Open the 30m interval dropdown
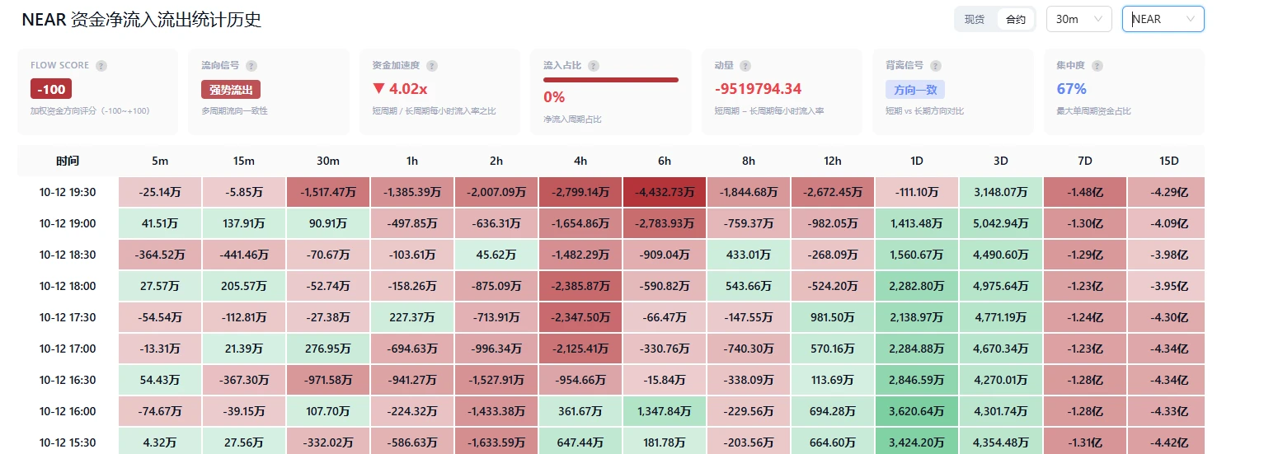The image size is (1264, 454). click(1079, 19)
